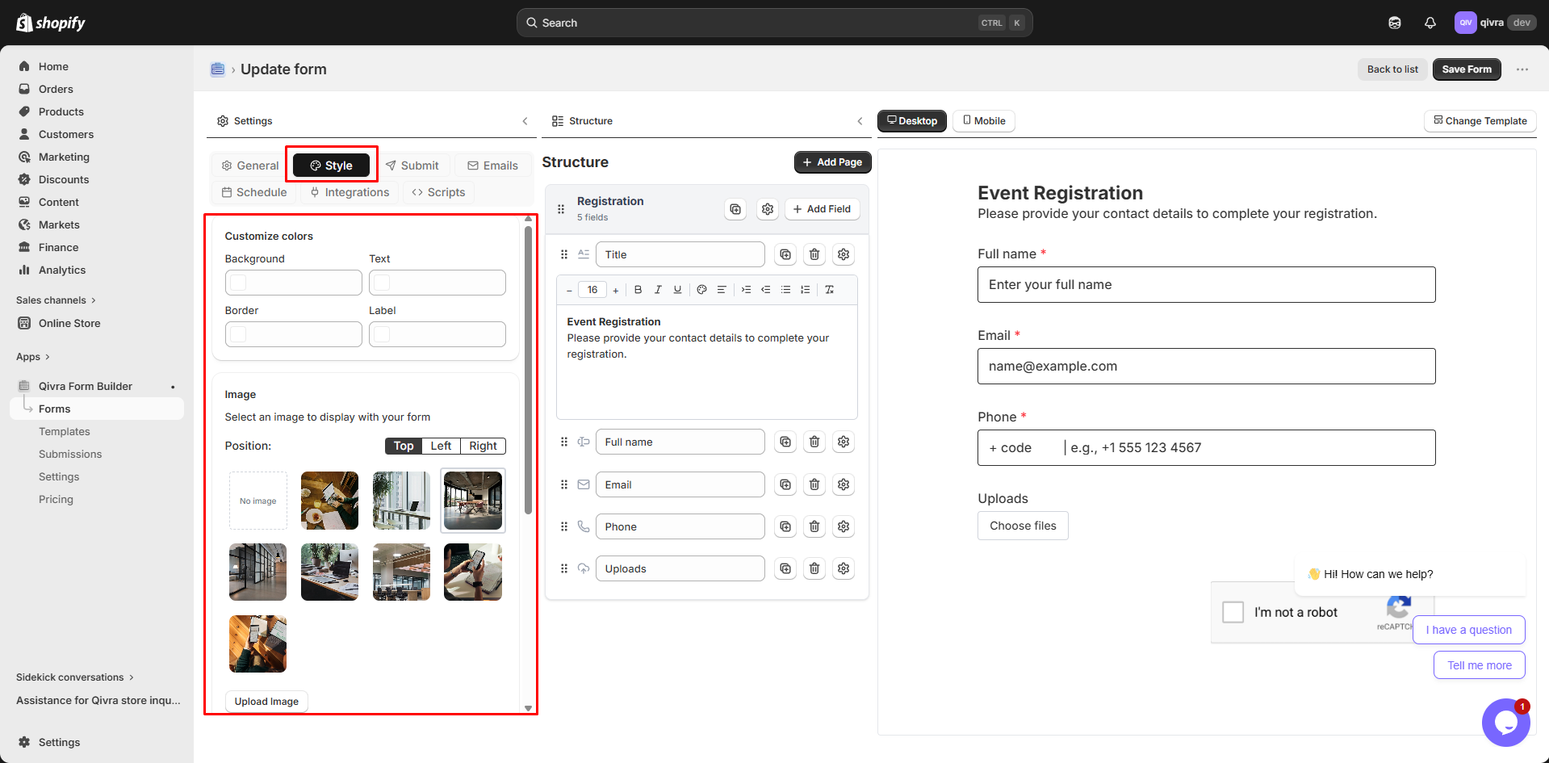This screenshot has width=1549, height=763.
Task: Decrease indent in the text editor
Action: 765,290
